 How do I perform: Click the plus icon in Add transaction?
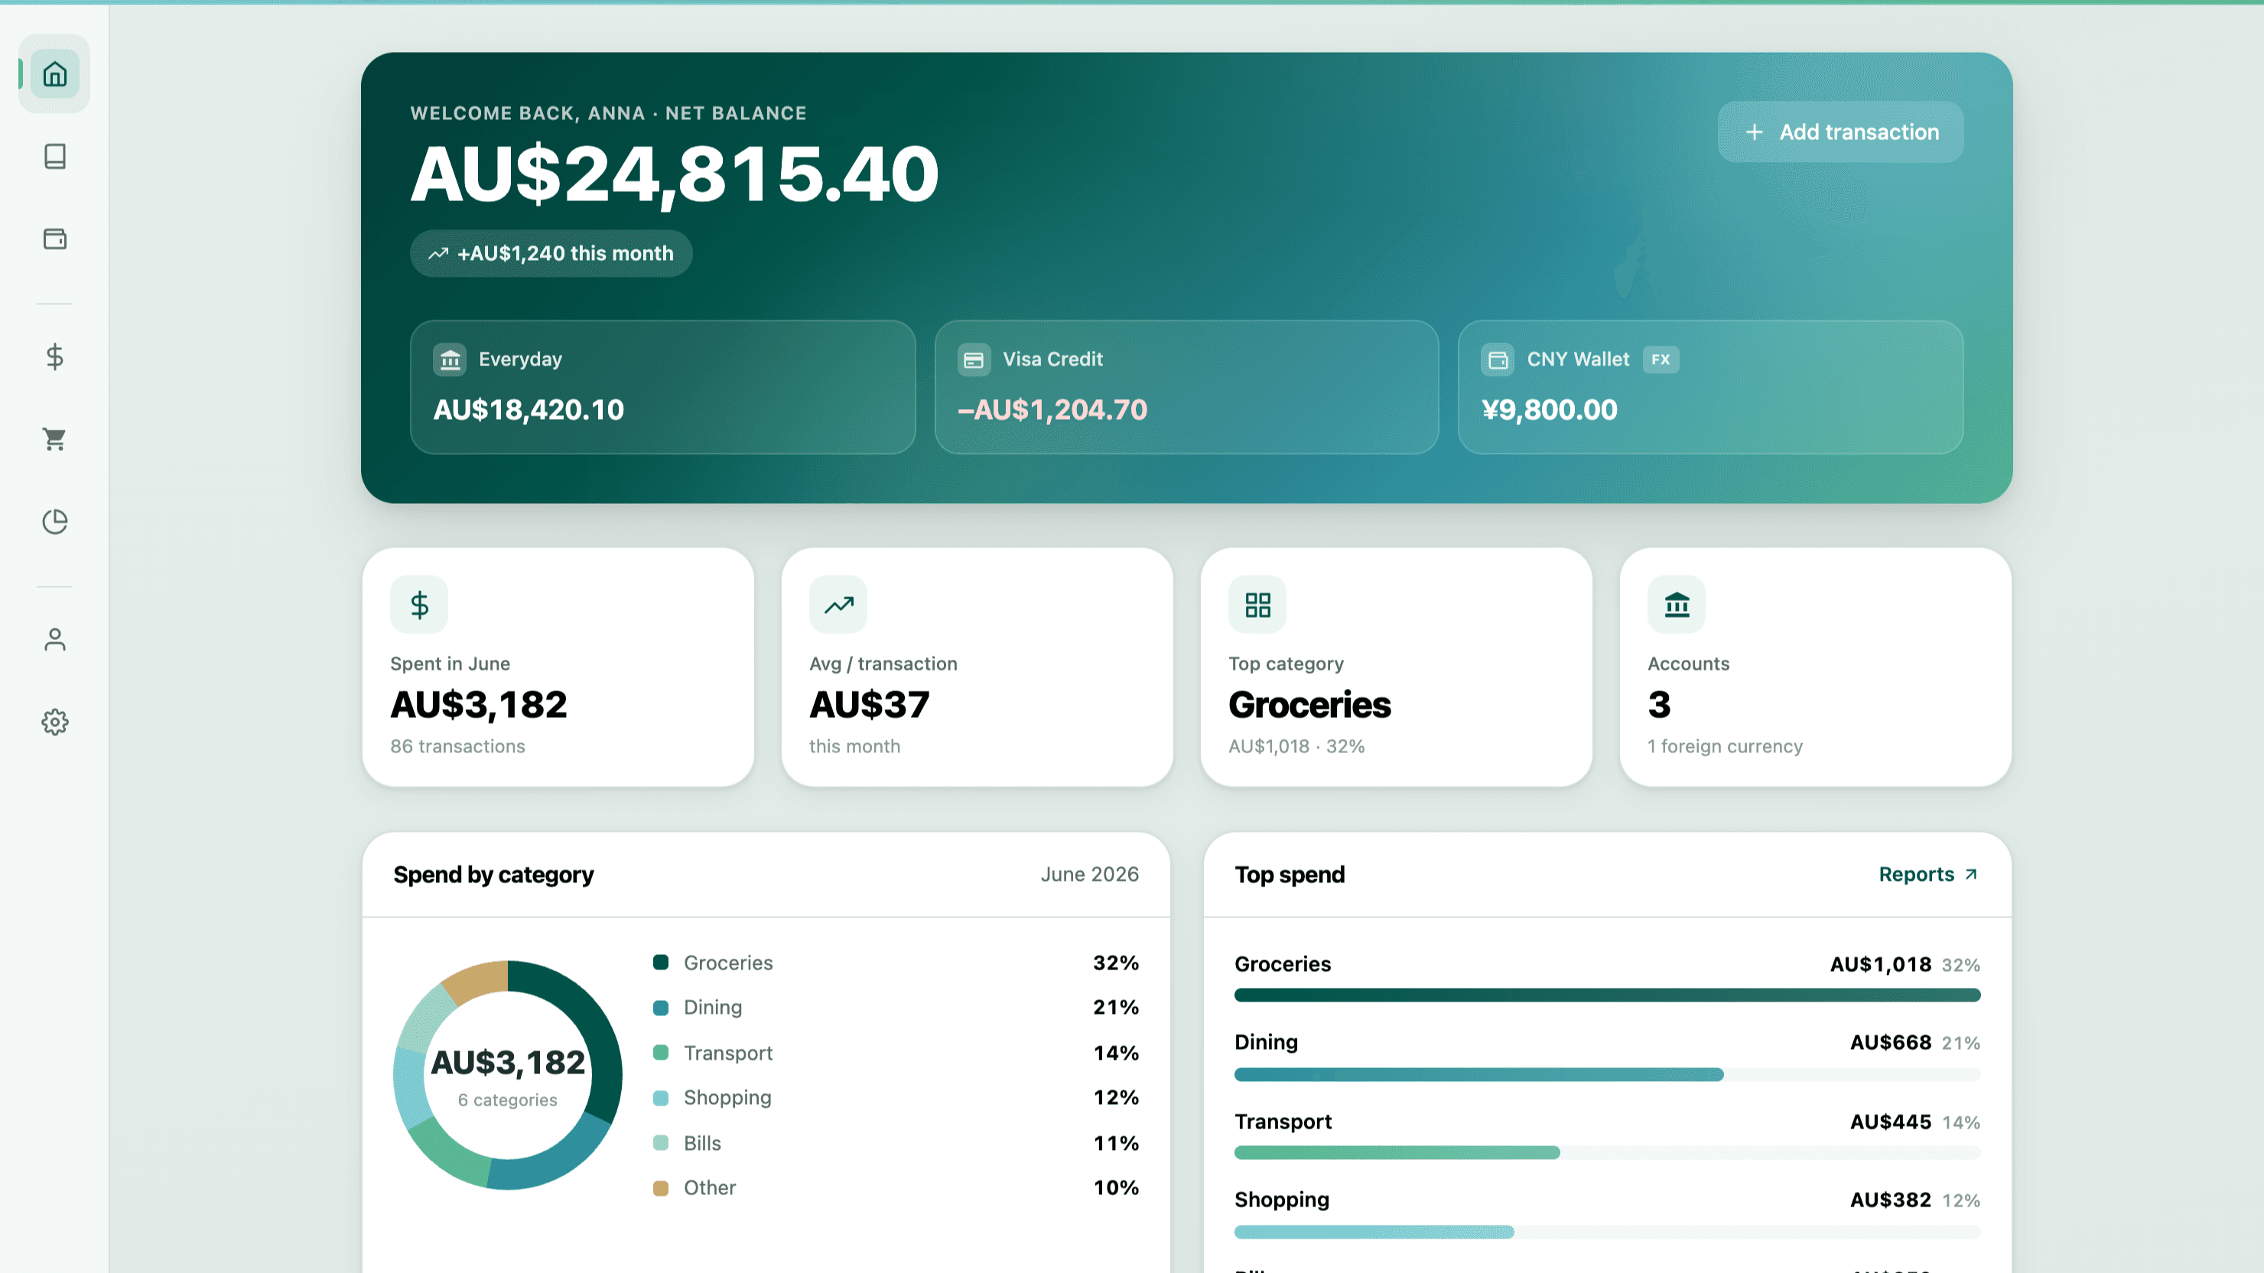[1755, 132]
